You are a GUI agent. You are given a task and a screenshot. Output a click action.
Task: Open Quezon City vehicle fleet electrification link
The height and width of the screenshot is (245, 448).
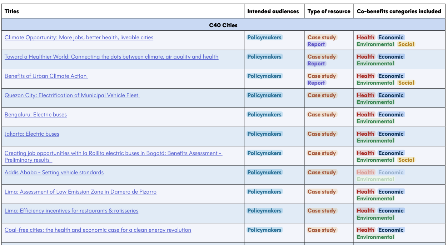pos(72,95)
